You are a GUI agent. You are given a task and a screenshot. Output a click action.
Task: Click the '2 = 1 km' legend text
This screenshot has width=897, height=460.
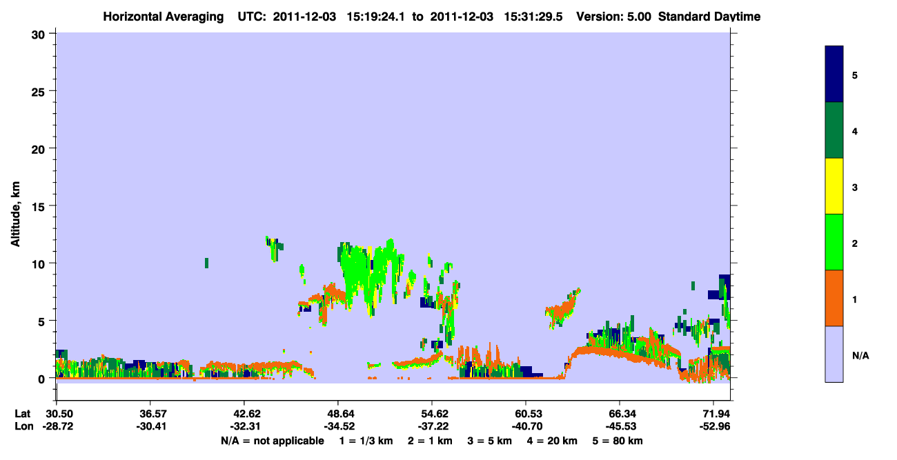429,441
